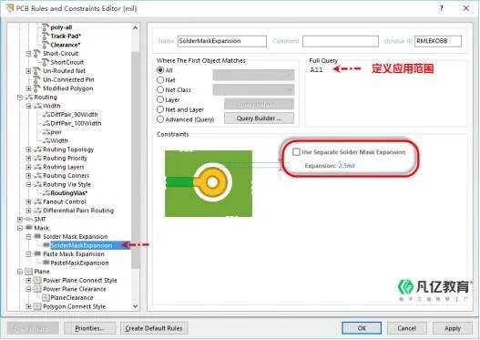
Task: Click the Un-Routed Net icon
Action: 37,71
